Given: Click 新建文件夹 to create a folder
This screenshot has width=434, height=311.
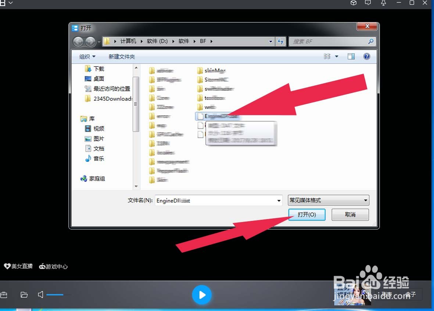Looking at the screenshot, I should click(x=122, y=57).
